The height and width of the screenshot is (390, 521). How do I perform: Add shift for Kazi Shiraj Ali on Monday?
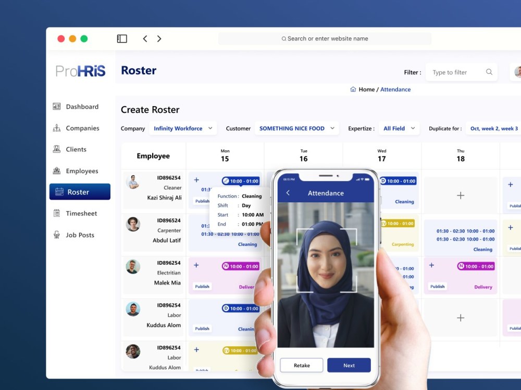[196, 180]
